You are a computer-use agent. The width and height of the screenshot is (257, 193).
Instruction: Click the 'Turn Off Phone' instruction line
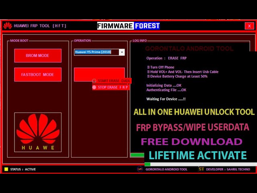pos(161,67)
